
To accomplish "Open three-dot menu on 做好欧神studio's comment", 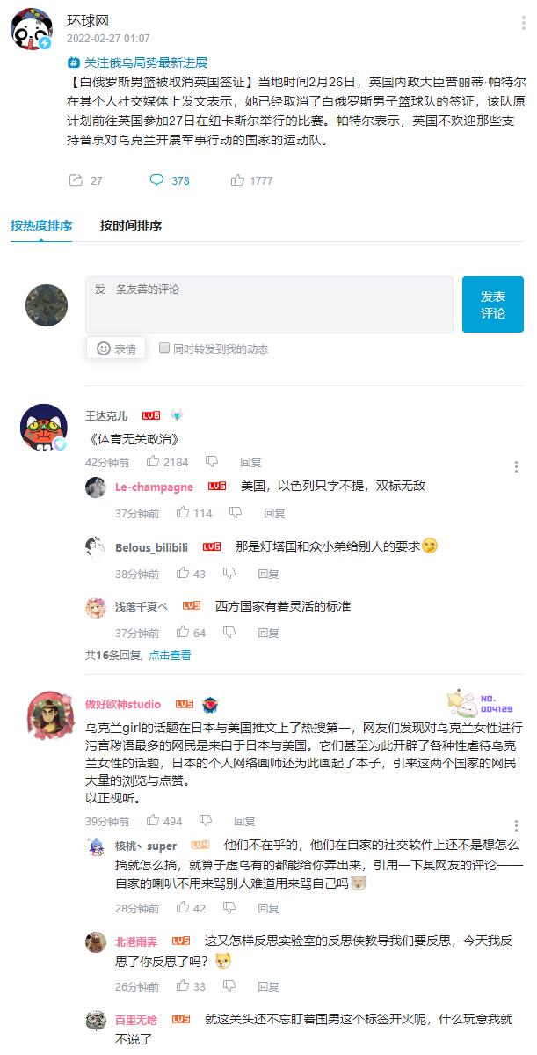I will click(516, 825).
